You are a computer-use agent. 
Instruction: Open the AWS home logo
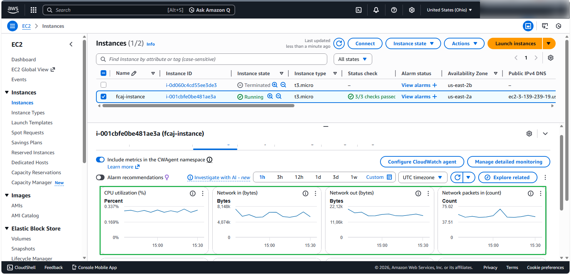13,10
